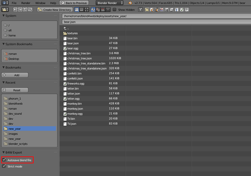
Task: Open the File menu
Action: tap(14, 3)
